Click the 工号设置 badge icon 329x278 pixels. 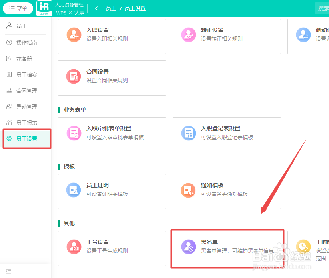(x=74, y=247)
